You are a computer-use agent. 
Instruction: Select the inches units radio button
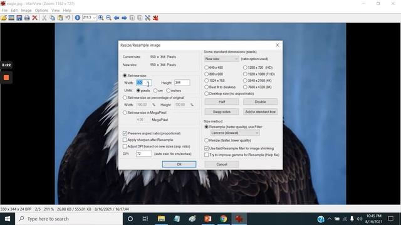[x=169, y=91]
